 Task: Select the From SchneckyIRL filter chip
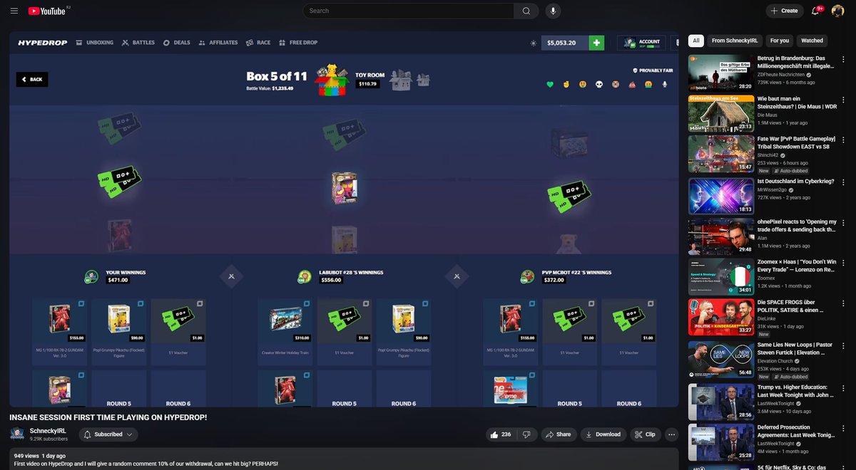(735, 41)
